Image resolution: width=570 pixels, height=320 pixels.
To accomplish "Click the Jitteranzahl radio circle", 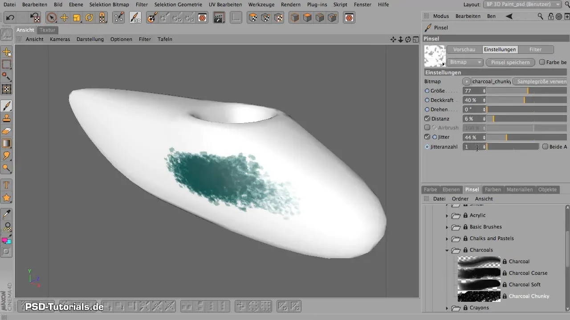I will 427,147.
